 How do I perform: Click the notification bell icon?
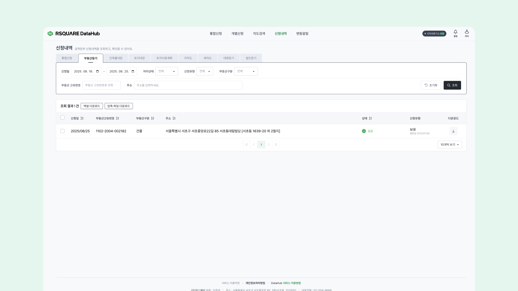tap(455, 32)
